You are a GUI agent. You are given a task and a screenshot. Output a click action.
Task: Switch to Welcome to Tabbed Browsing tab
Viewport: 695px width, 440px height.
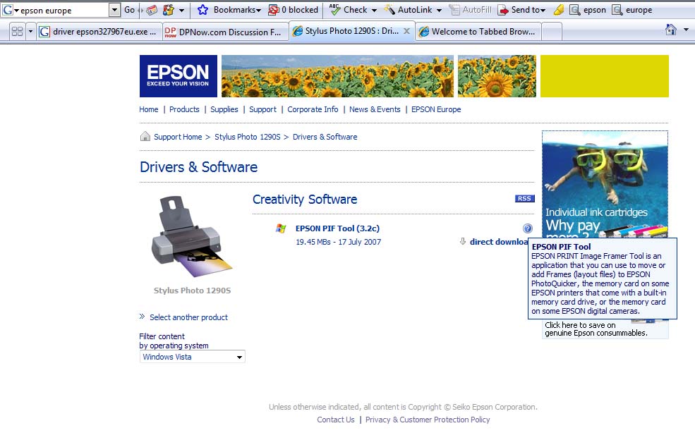480,32
